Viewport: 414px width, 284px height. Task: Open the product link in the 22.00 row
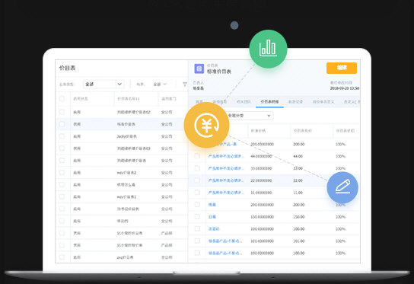pos(226,180)
